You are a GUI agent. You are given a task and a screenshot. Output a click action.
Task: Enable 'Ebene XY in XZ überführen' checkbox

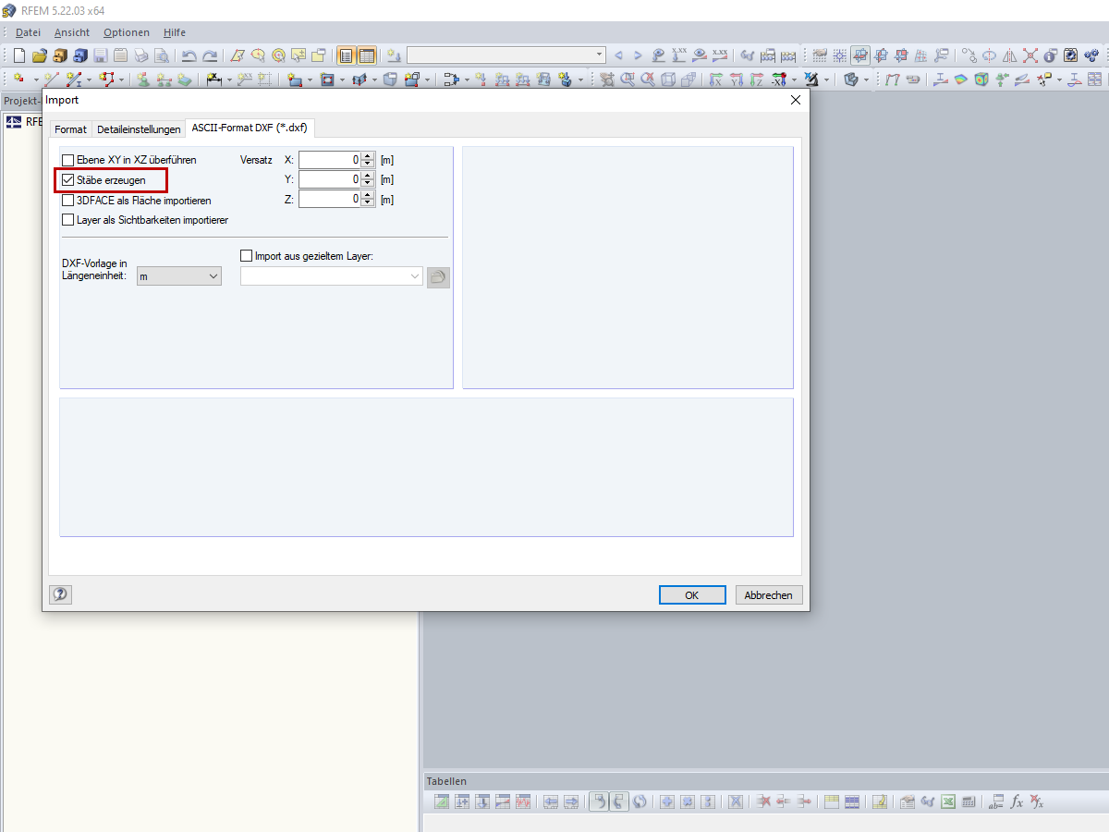tap(67, 160)
